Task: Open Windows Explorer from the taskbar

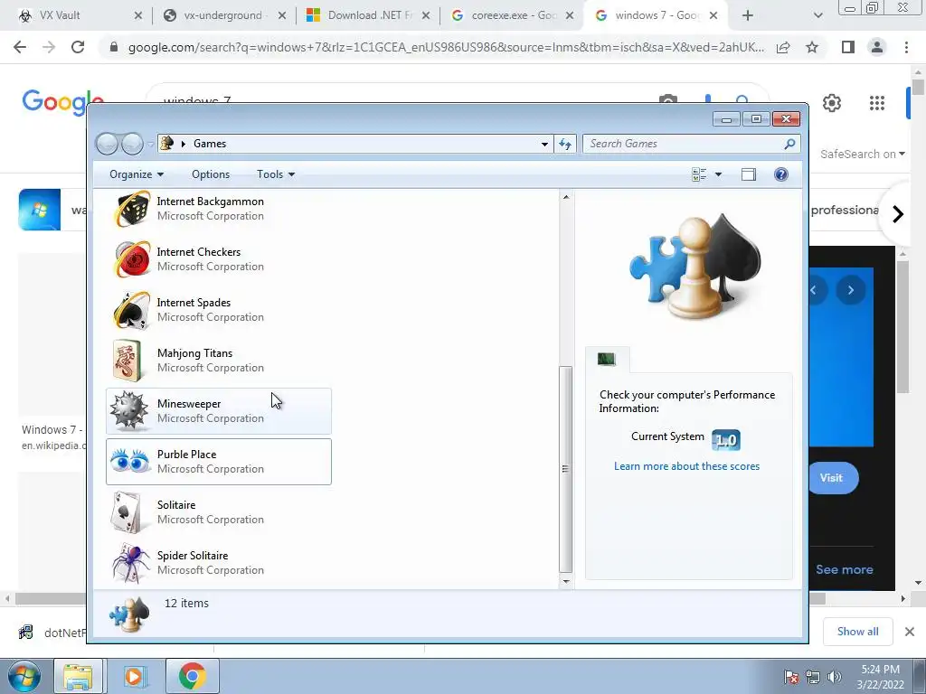Action: 78,676
